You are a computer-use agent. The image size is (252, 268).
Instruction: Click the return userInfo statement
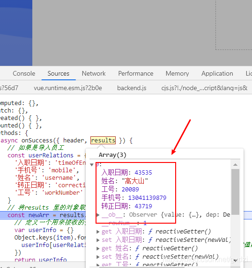click(41, 260)
